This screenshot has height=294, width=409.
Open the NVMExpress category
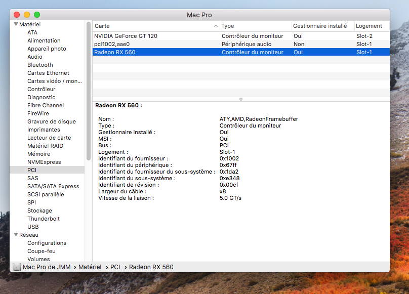click(x=44, y=162)
